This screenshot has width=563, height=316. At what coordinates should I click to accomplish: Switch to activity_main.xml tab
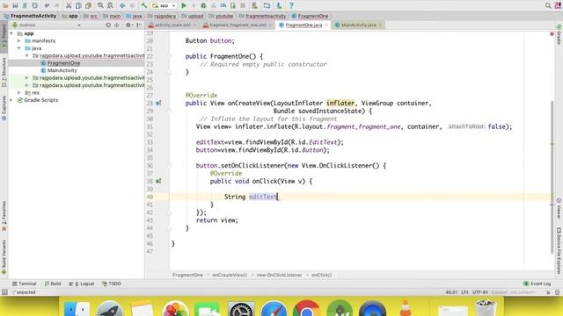point(172,25)
